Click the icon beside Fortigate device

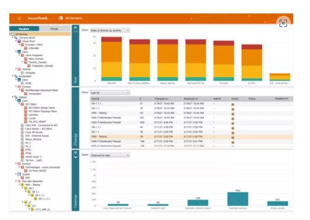pos(22,73)
